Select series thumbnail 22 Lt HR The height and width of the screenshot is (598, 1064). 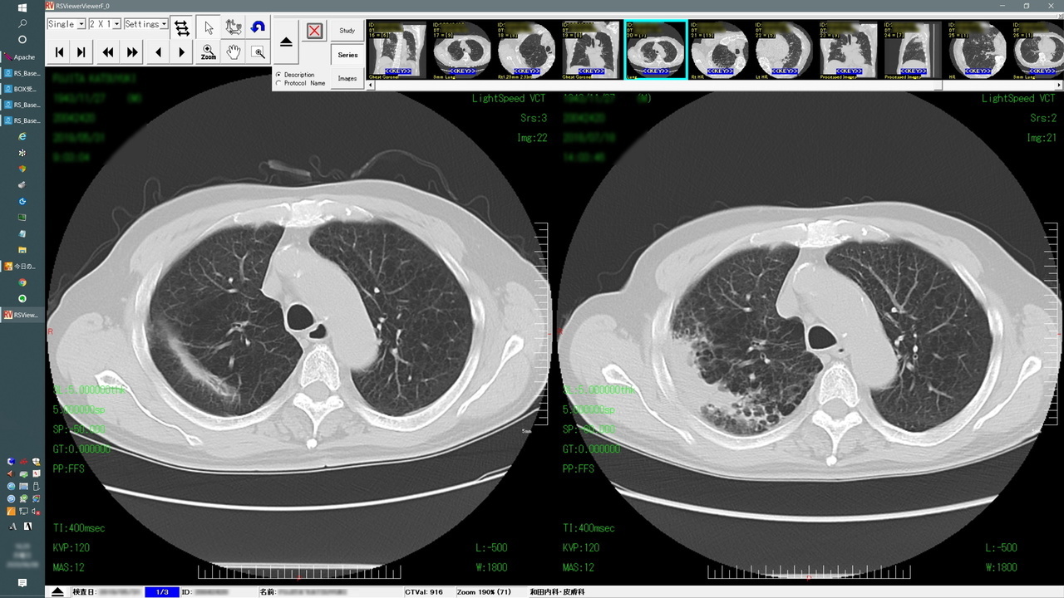[x=785, y=50]
